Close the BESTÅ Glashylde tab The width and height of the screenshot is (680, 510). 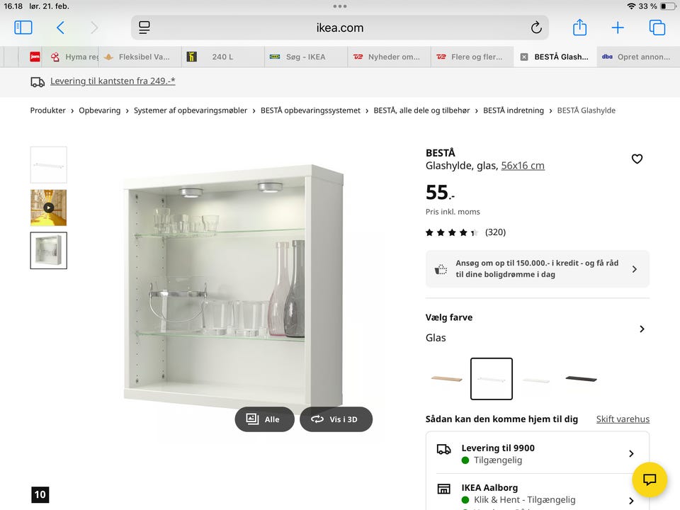[x=524, y=57]
